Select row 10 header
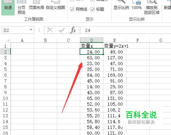Image resolution: width=171 pixels, height=135 pixels. [x=5, y=98]
